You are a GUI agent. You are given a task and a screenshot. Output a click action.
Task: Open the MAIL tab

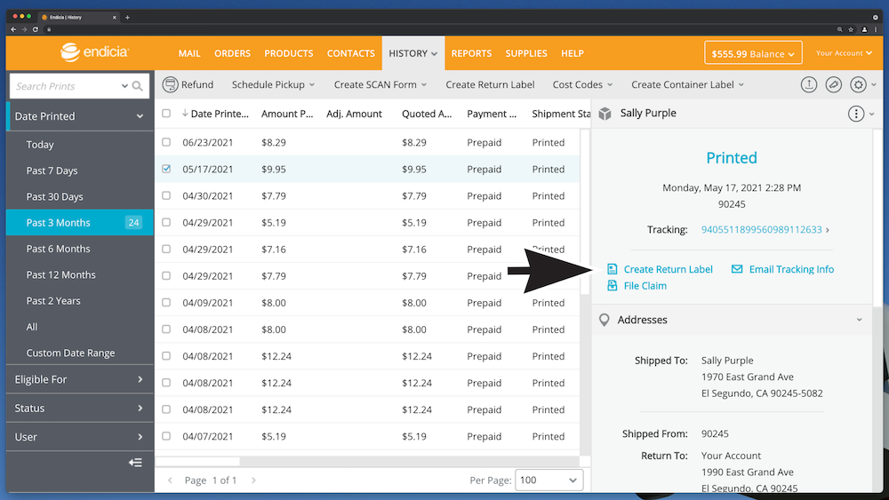(189, 53)
